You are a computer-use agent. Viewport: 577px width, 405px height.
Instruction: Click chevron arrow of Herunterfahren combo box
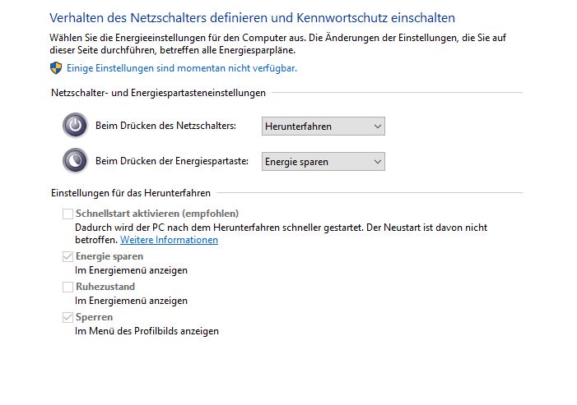(377, 127)
